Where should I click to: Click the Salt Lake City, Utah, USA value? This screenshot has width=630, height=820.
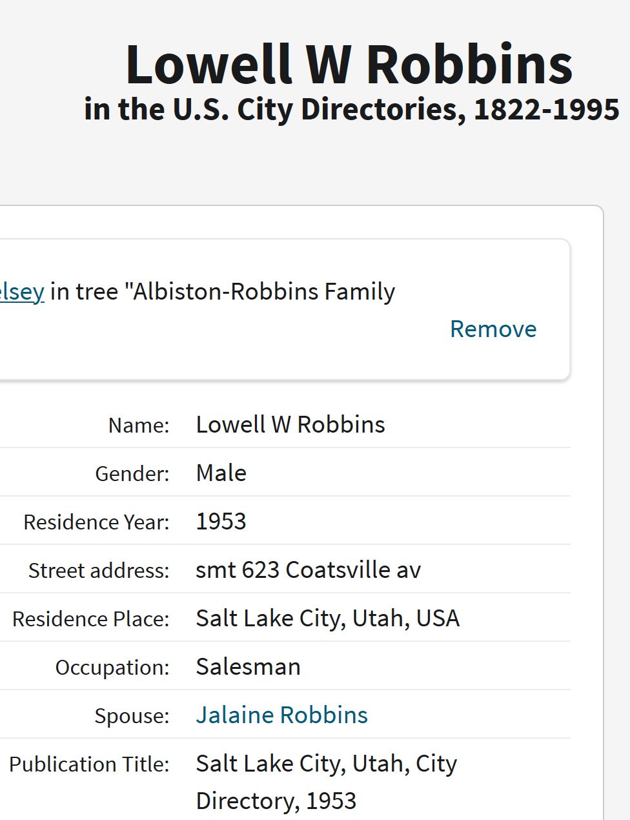[327, 618]
